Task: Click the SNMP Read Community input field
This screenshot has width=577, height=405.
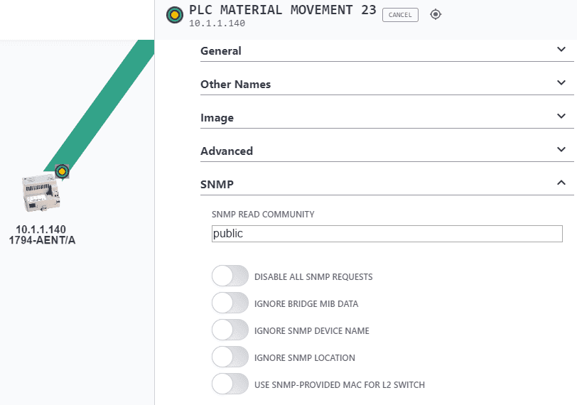Action: coord(387,234)
